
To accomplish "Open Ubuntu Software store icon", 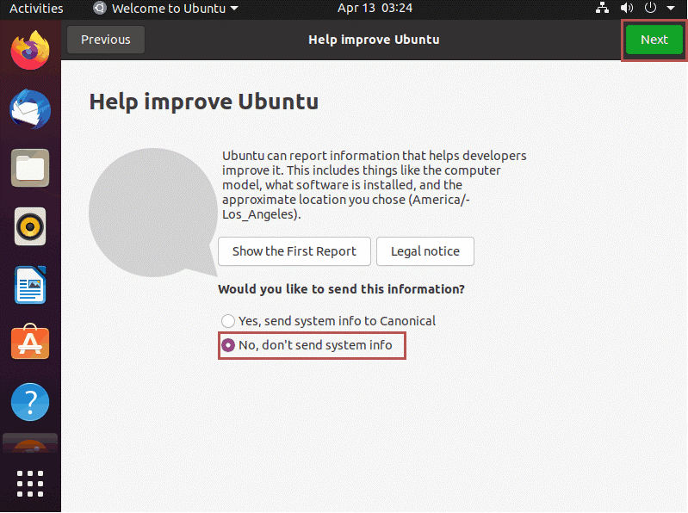I will point(30,342).
